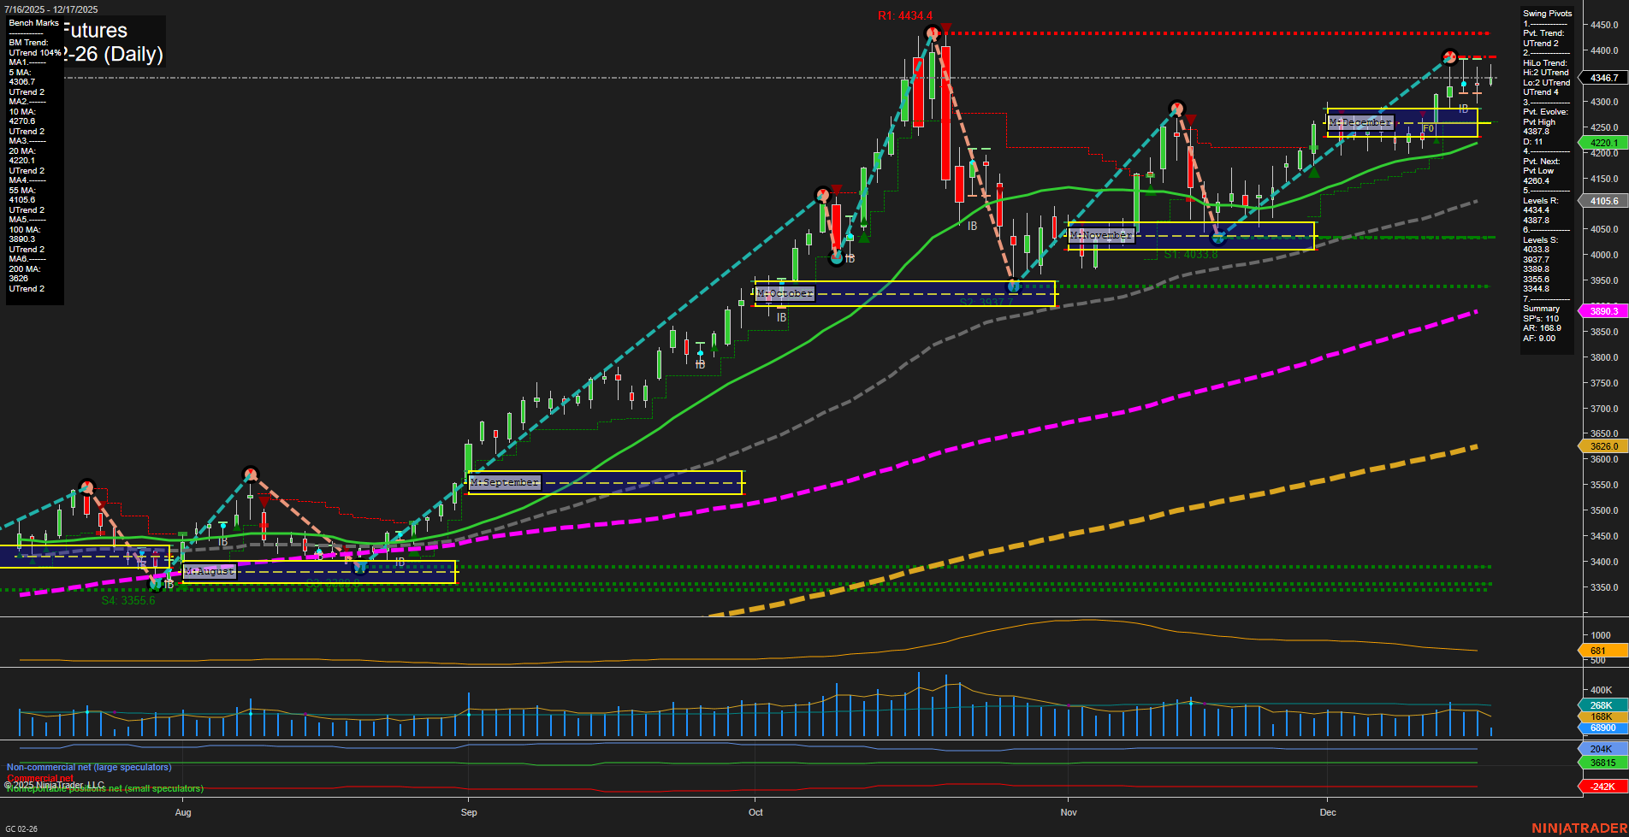Click the 2025 NinjaTrader LLC copyright text
Image resolution: width=1629 pixels, height=837 pixels.
[54, 784]
